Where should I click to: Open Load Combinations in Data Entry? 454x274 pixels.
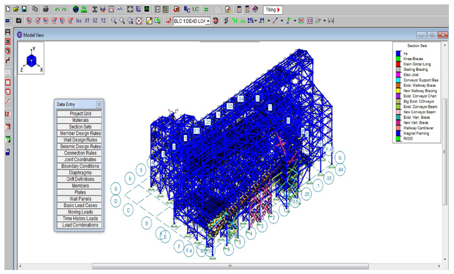click(79, 225)
